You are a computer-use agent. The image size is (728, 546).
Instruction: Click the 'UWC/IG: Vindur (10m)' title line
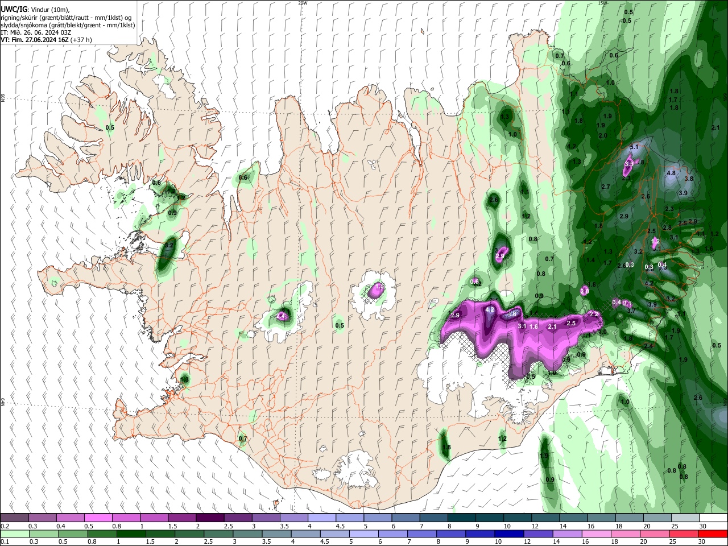pos(35,10)
